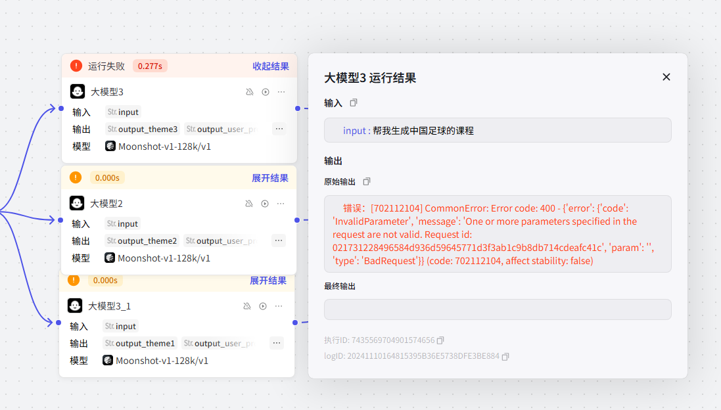Select the input tag on 大模型3_1 node
The width and height of the screenshot is (721, 410).
[x=120, y=326]
